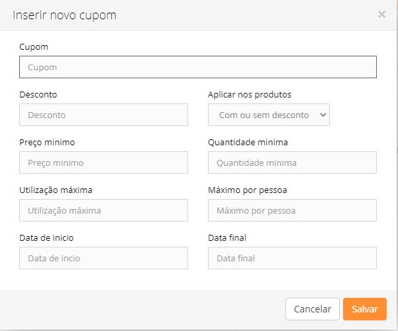Click into the Utilização máxima field
The image size is (398, 331).
click(x=103, y=210)
